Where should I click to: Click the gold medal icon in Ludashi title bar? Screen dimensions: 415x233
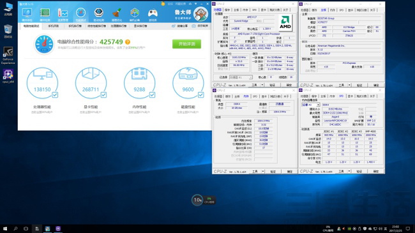(x=163, y=4)
